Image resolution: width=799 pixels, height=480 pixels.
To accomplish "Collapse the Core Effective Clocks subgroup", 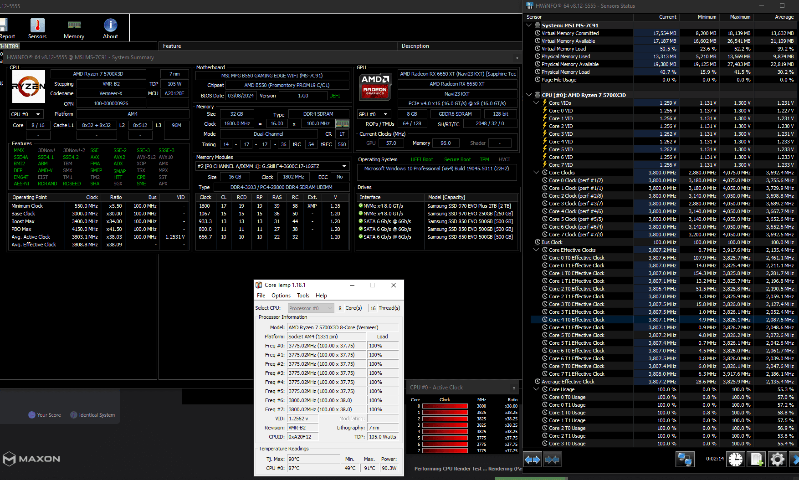I will (x=536, y=250).
